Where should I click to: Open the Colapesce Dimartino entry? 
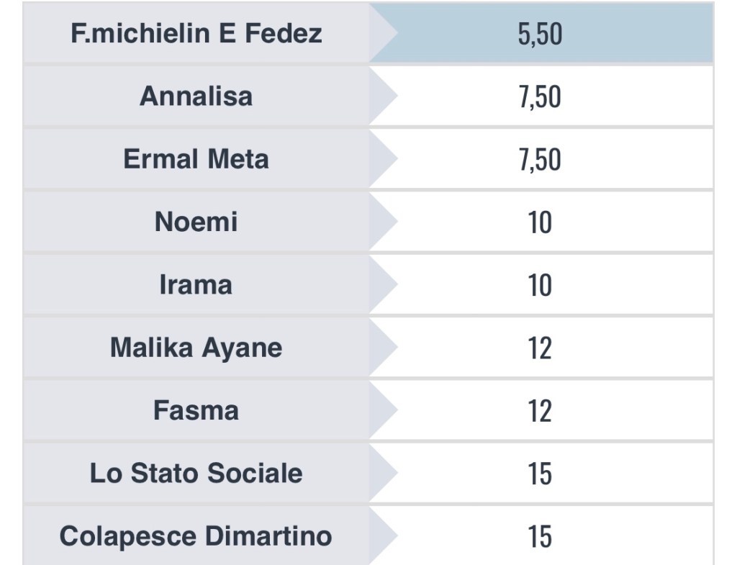point(196,535)
